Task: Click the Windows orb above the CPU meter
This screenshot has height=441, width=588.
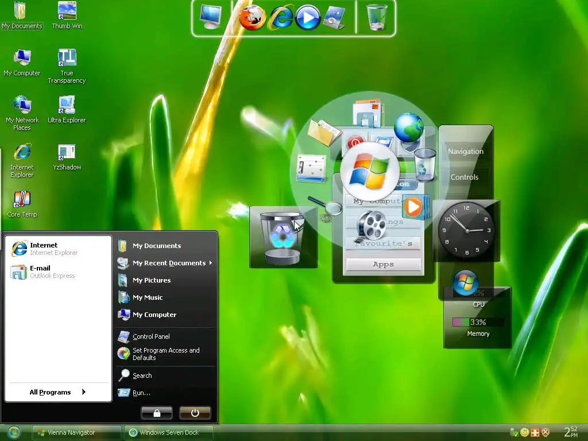Action: [x=465, y=283]
